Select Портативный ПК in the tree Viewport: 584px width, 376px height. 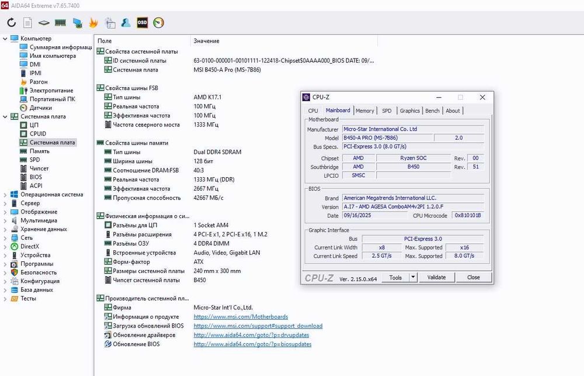coord(52,99)
